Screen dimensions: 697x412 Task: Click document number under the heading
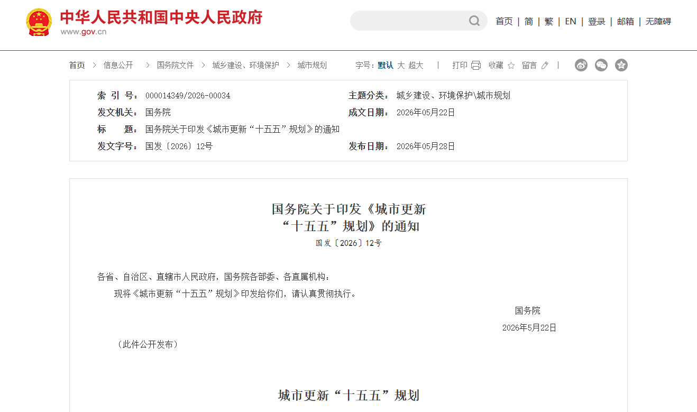pos(348,243)
